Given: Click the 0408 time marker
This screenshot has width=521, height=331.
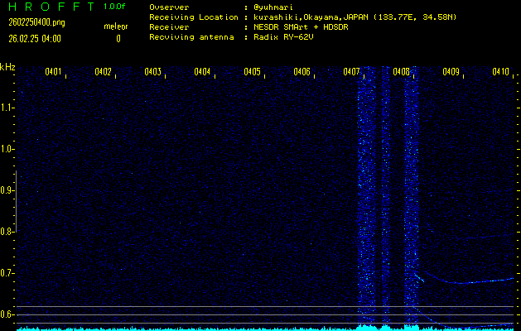Looking at the screenshot, I should click(401, 72).
